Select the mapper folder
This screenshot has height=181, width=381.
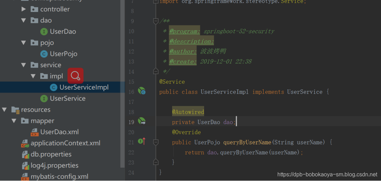click(x=43, y=121)
